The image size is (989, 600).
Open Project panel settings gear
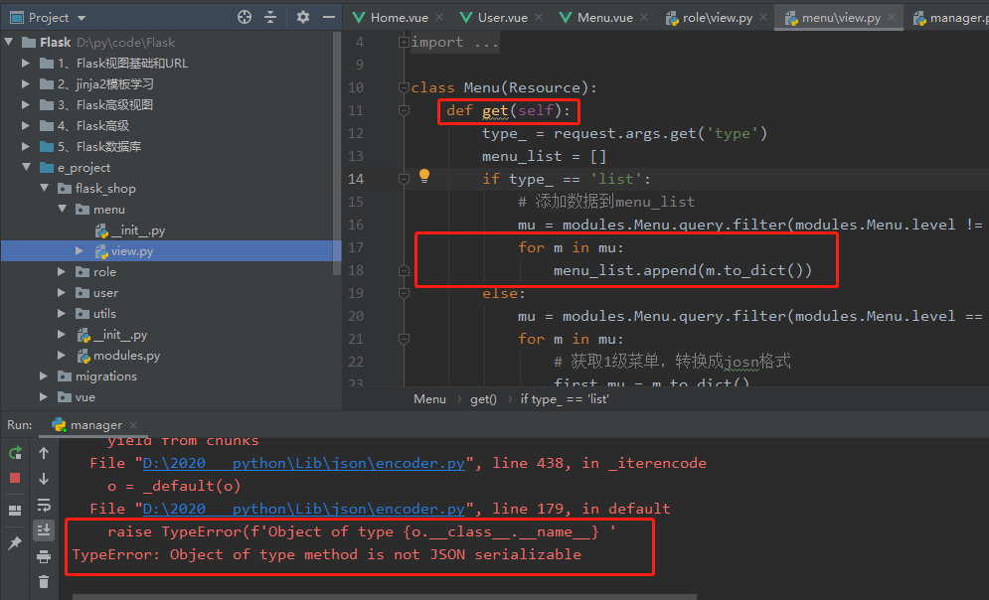303,17
